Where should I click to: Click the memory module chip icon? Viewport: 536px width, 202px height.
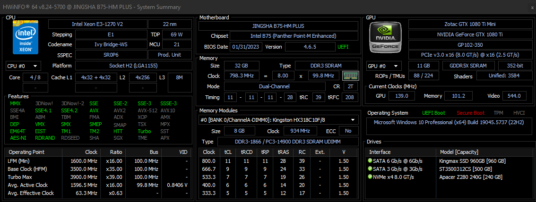(350, 76)
